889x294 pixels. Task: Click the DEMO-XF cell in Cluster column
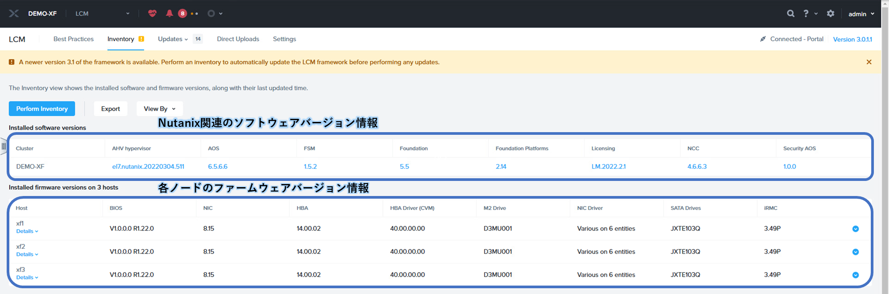[x=30, y=166]
